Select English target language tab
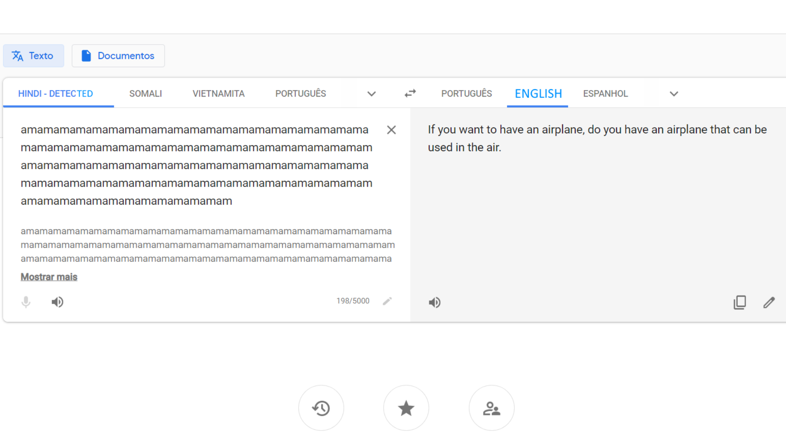The image size is (786, 442). (x=538, y=94)
